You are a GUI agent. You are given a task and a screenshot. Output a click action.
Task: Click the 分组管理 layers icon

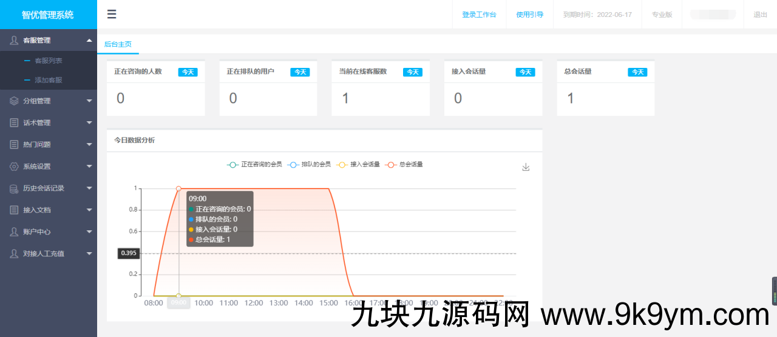pyautogui.click(x=14, y=101)
